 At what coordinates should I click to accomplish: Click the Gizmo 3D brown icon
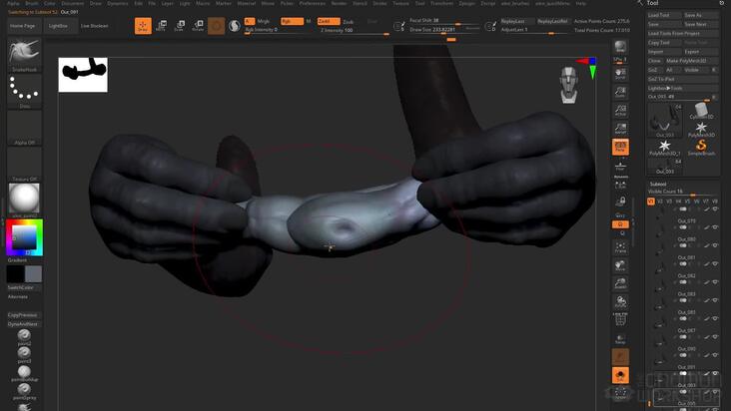coord(216,26)
